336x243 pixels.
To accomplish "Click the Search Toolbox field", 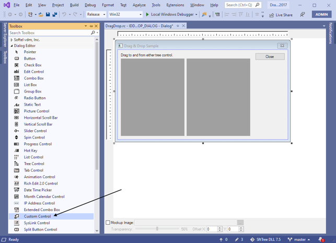I will coord(50,33).
